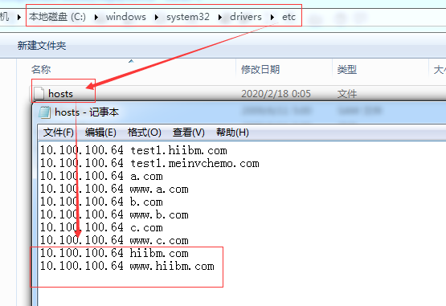Click the www.a.com line
Viewport: 446px width, 306px height.
pos(114,189)
